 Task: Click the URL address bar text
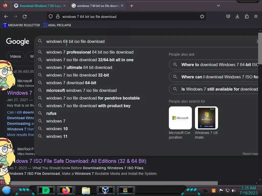tap(89, 17)
